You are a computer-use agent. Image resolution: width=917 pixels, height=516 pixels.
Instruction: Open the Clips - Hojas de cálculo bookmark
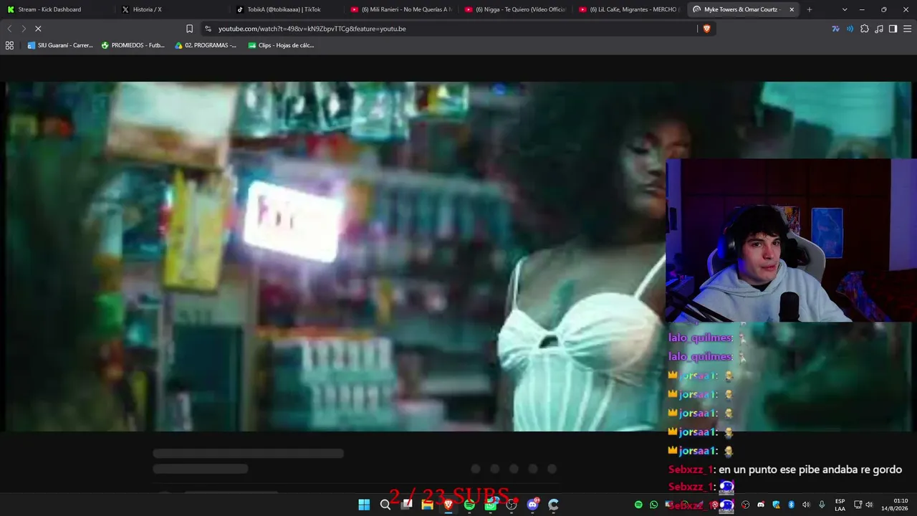point(281,45)
